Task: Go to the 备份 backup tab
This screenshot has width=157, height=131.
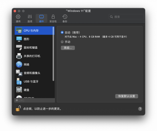Action: click(65, 18)
